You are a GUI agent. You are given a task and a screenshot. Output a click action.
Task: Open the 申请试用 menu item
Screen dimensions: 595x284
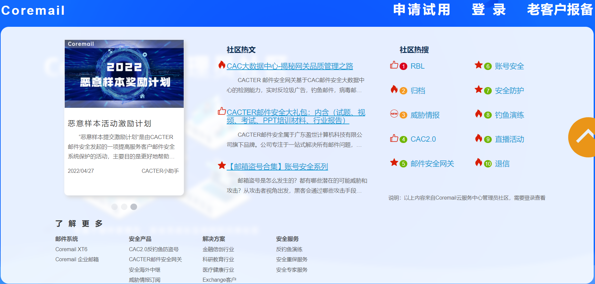(421, 10)
